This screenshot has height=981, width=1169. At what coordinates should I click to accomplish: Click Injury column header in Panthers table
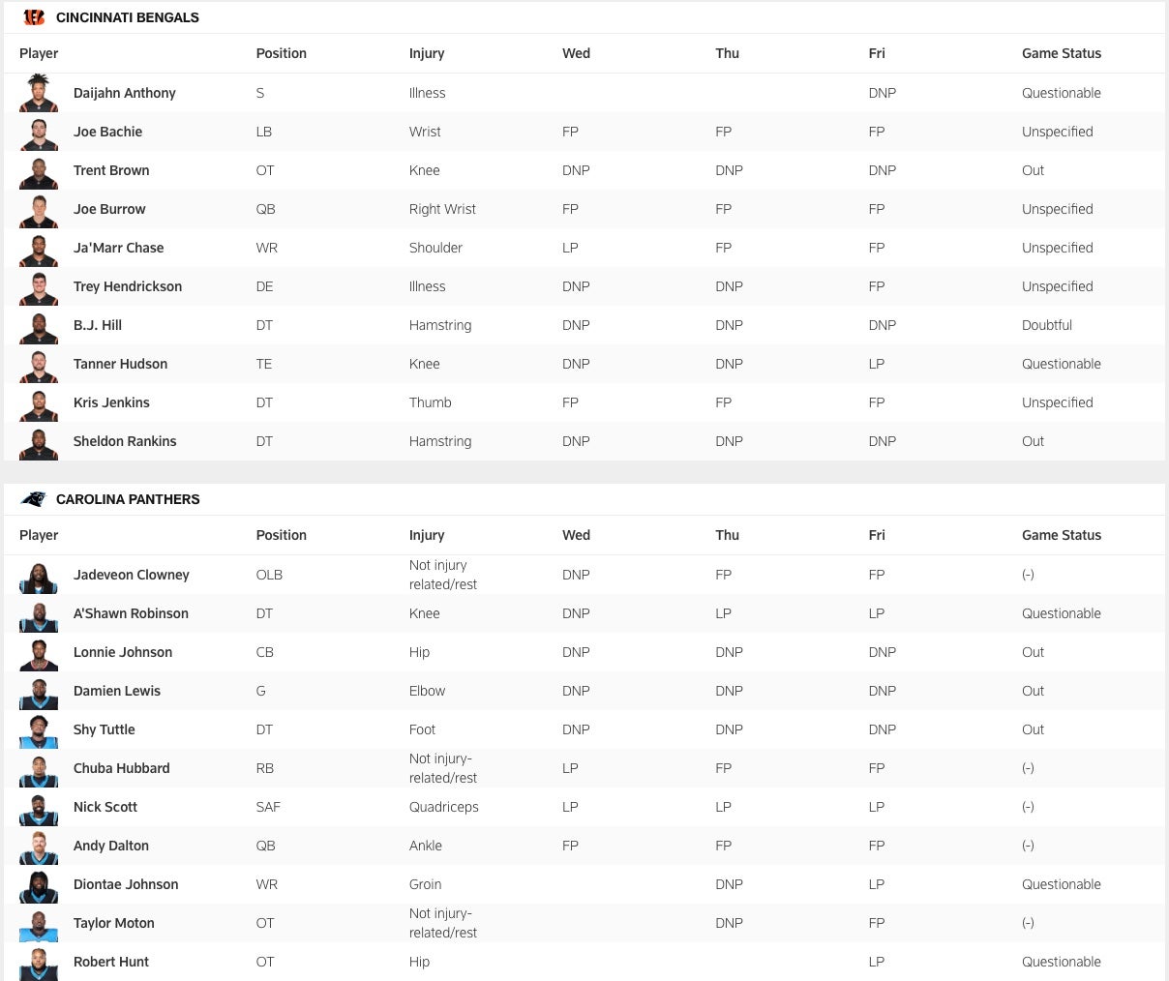(427, 535)
